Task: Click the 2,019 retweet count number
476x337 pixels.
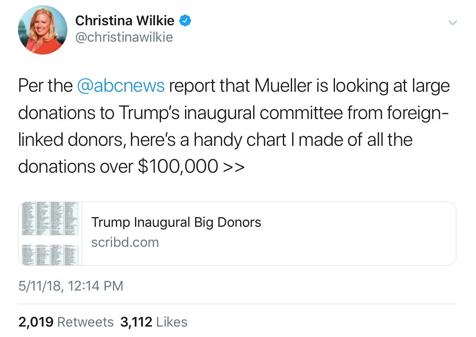Action: [x=36, y=322]
